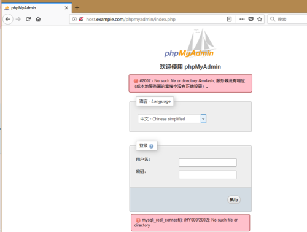Click the '密码:' label
The image size is (307, 232).
pos(141,171)
